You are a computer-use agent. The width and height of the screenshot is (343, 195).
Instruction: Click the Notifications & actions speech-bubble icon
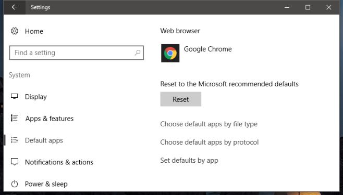[15, 162]
